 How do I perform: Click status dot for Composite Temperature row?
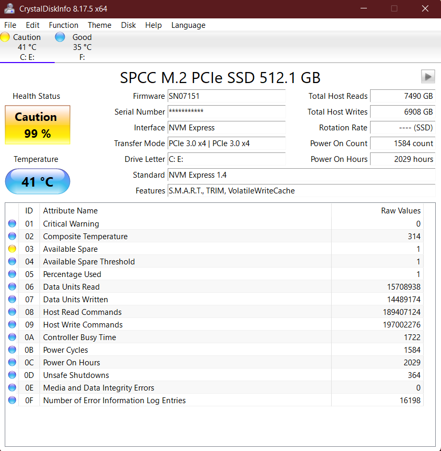(x=12, y=236)
